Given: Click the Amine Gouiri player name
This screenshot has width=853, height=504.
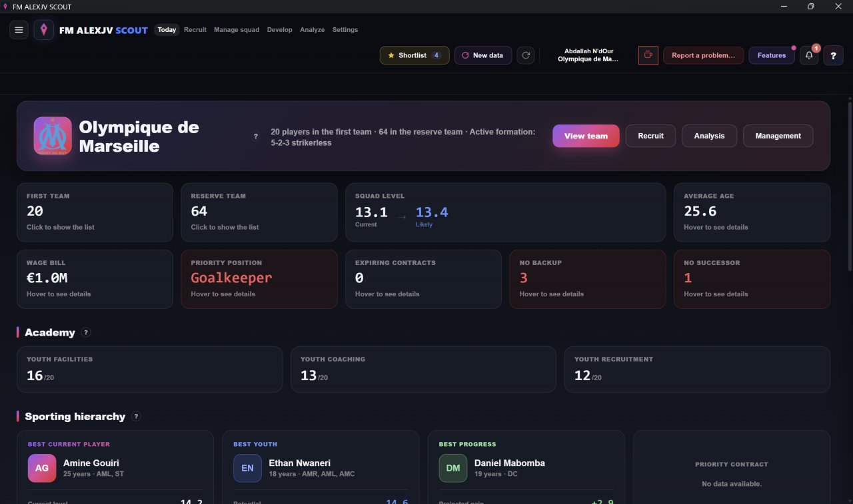Looking at the screenshot, I should coord(91,463).
